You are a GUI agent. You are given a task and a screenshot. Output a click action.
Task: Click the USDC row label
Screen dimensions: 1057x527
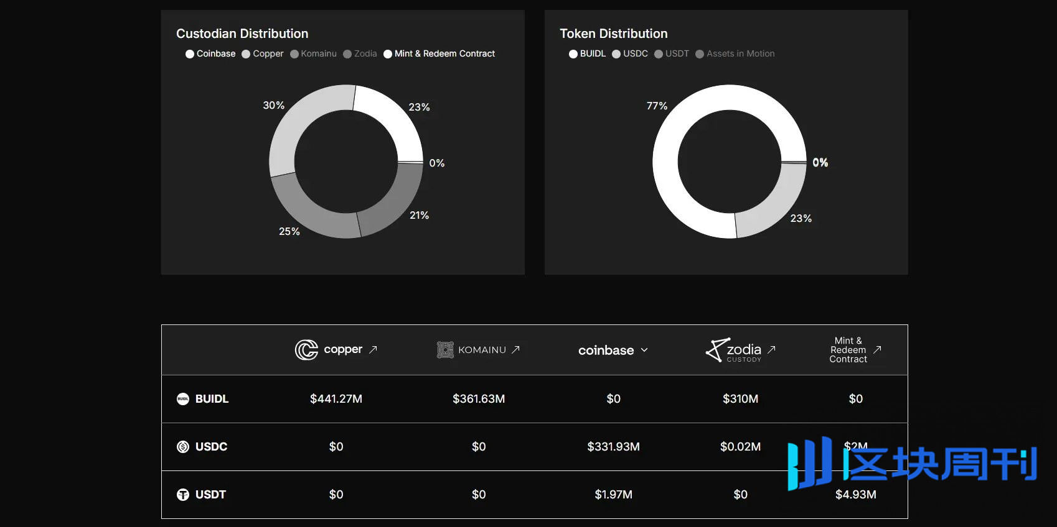pos(211,447)
